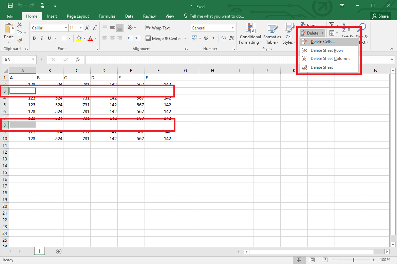
Task: Click the Share button
Action: [x=380, y=16]
